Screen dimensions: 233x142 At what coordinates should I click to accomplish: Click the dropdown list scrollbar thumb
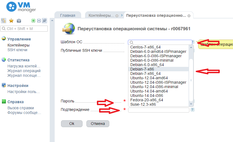coord(191,80)
